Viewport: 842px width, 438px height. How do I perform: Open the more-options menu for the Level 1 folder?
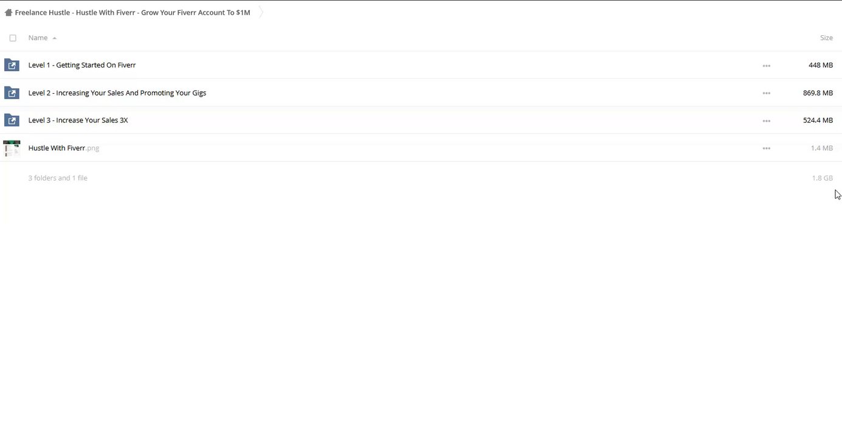[766, 66]
